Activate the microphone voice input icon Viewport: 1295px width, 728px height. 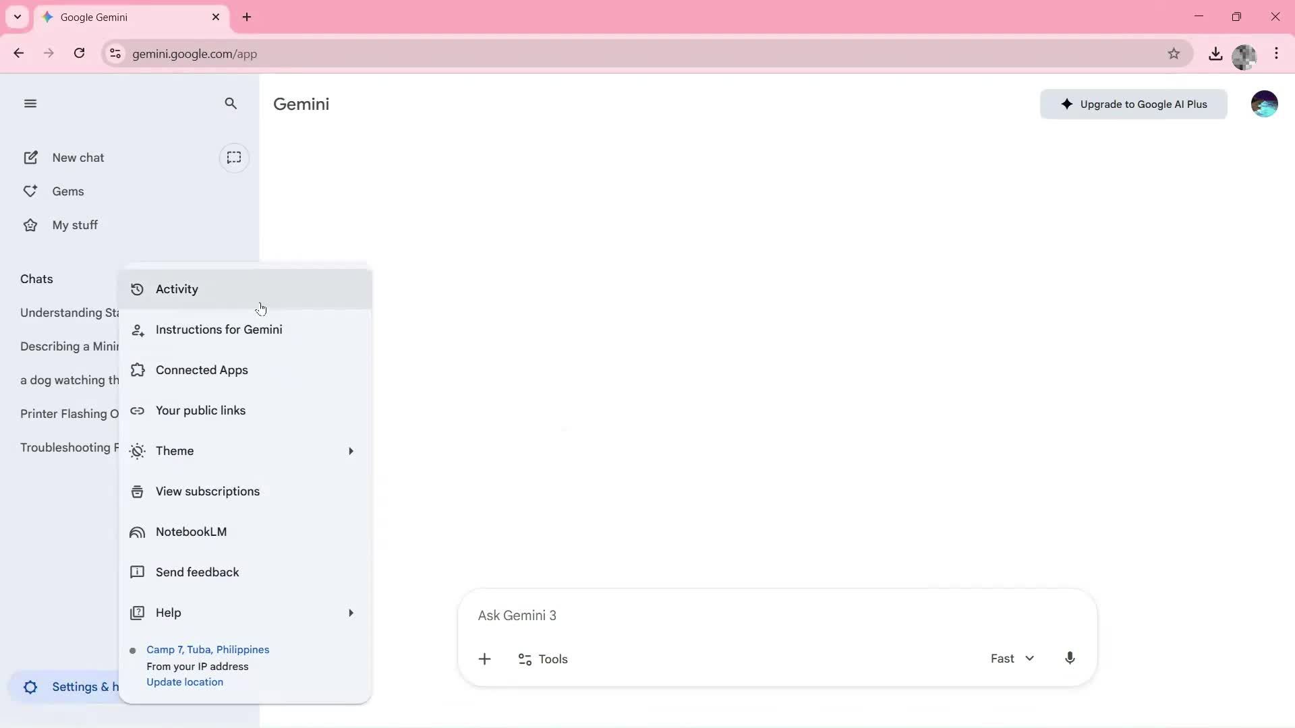point(1070,659)
